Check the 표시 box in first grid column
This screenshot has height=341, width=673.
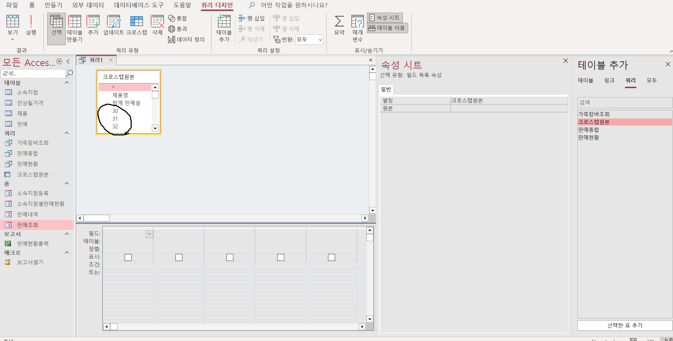pos(128,257)
